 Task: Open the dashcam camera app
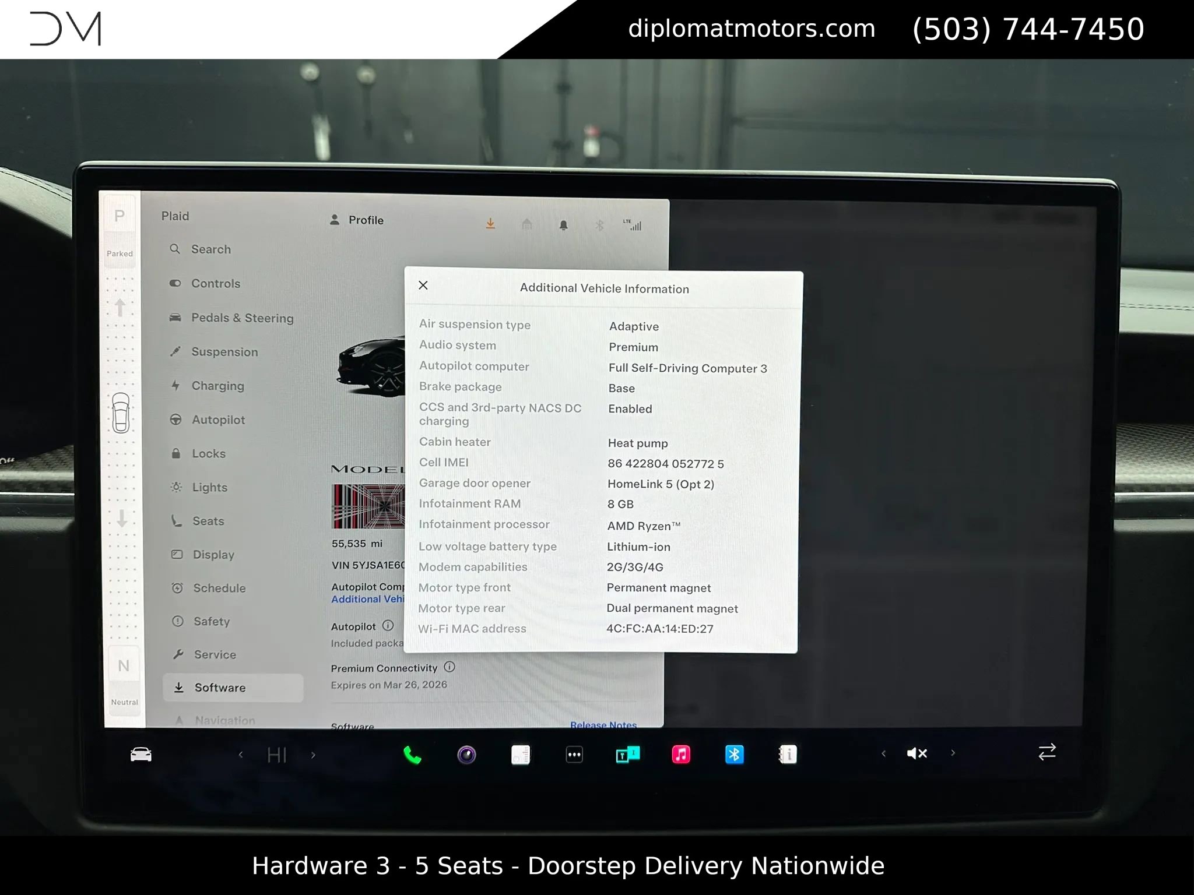[466, 755]
